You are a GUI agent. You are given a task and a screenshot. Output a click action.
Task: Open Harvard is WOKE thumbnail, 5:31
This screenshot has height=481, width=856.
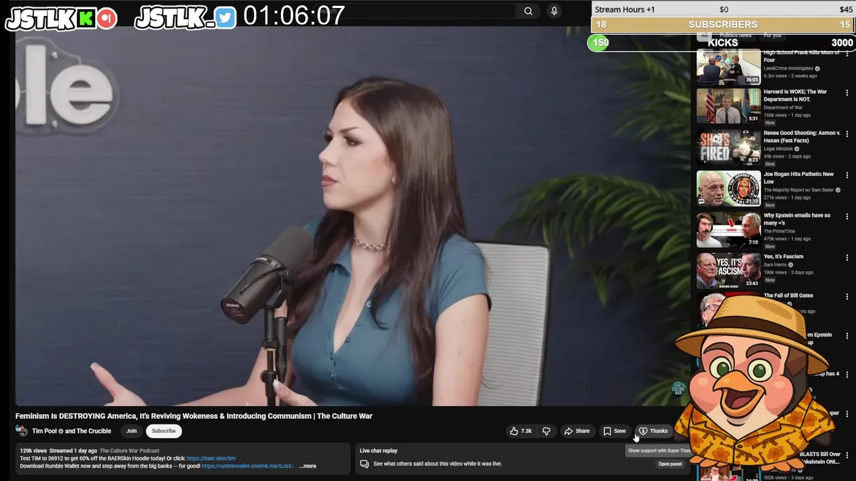[728, 106]
